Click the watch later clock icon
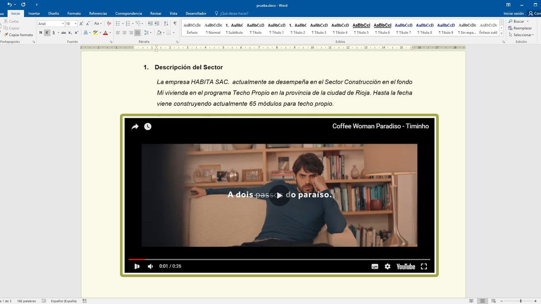This screenshot has height=304, width=541. pos(148,126)
